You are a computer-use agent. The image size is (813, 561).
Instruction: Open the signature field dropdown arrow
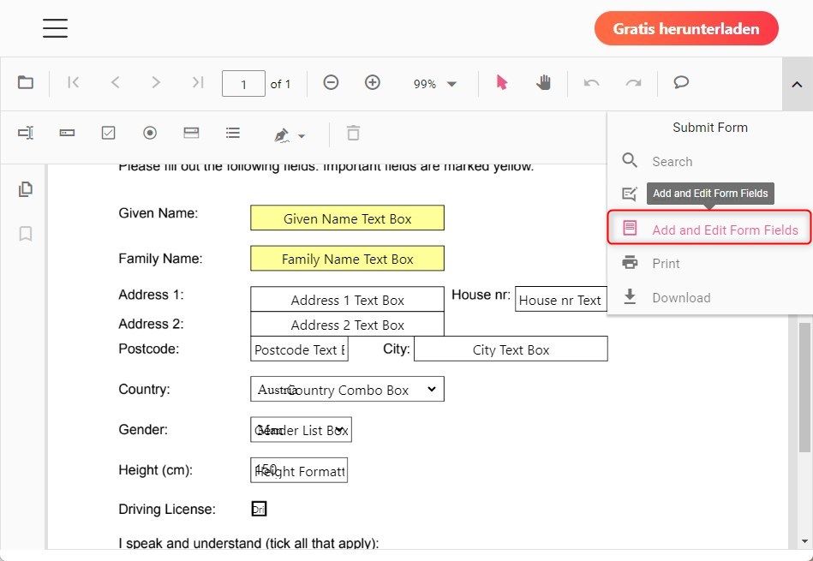click(302, 136)
